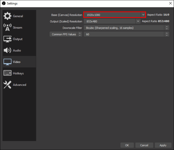Click the General gear icon

click(7, 16)
